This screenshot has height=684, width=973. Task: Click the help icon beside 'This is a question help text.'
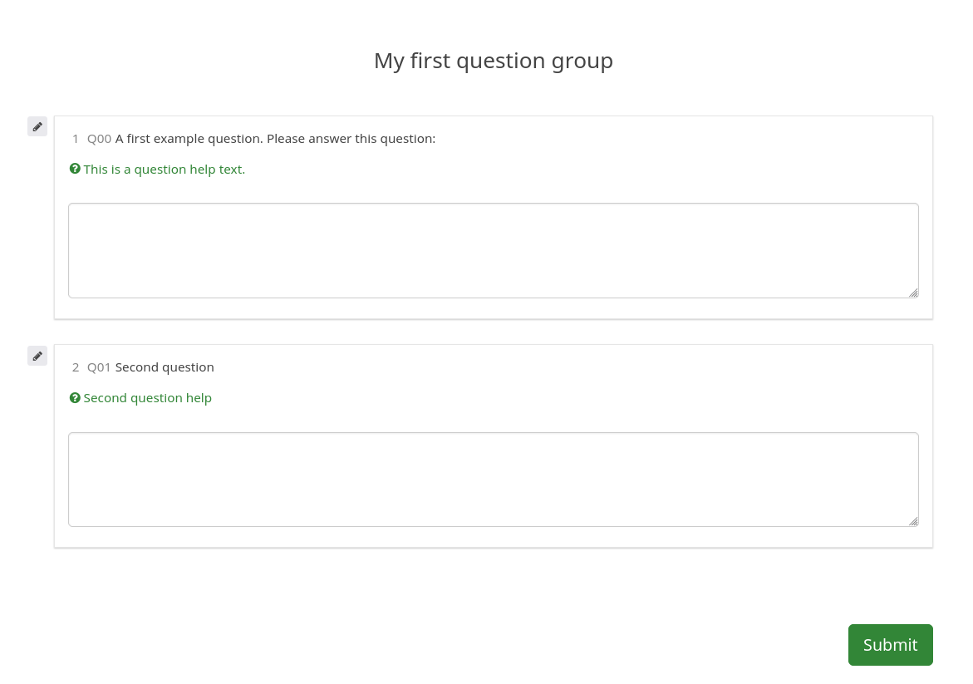click(75, 169)
